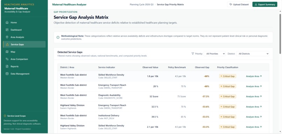Analyze Area for Emergency Transport 32.5 % row

[x=254, y=107]
